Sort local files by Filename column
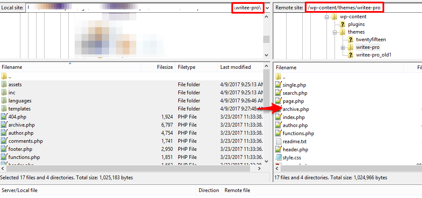The image size is (422, 198). (70, 67)
